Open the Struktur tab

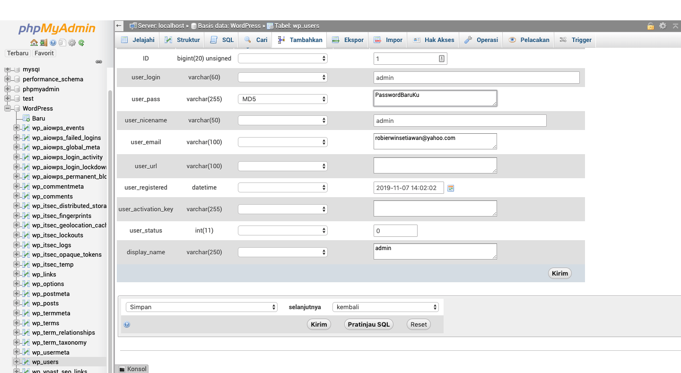tap(182, 40)
